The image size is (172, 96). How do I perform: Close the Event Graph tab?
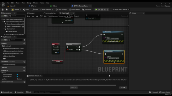point(73,13)
